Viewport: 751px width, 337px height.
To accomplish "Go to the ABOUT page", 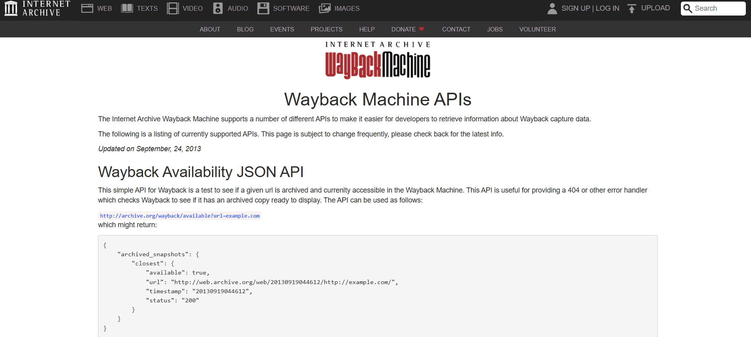I will 210,29.
